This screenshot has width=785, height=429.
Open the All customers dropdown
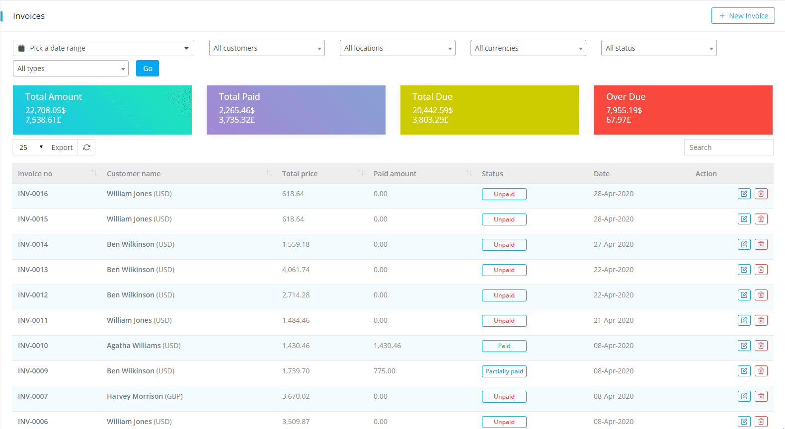click(x=267, y=48)
